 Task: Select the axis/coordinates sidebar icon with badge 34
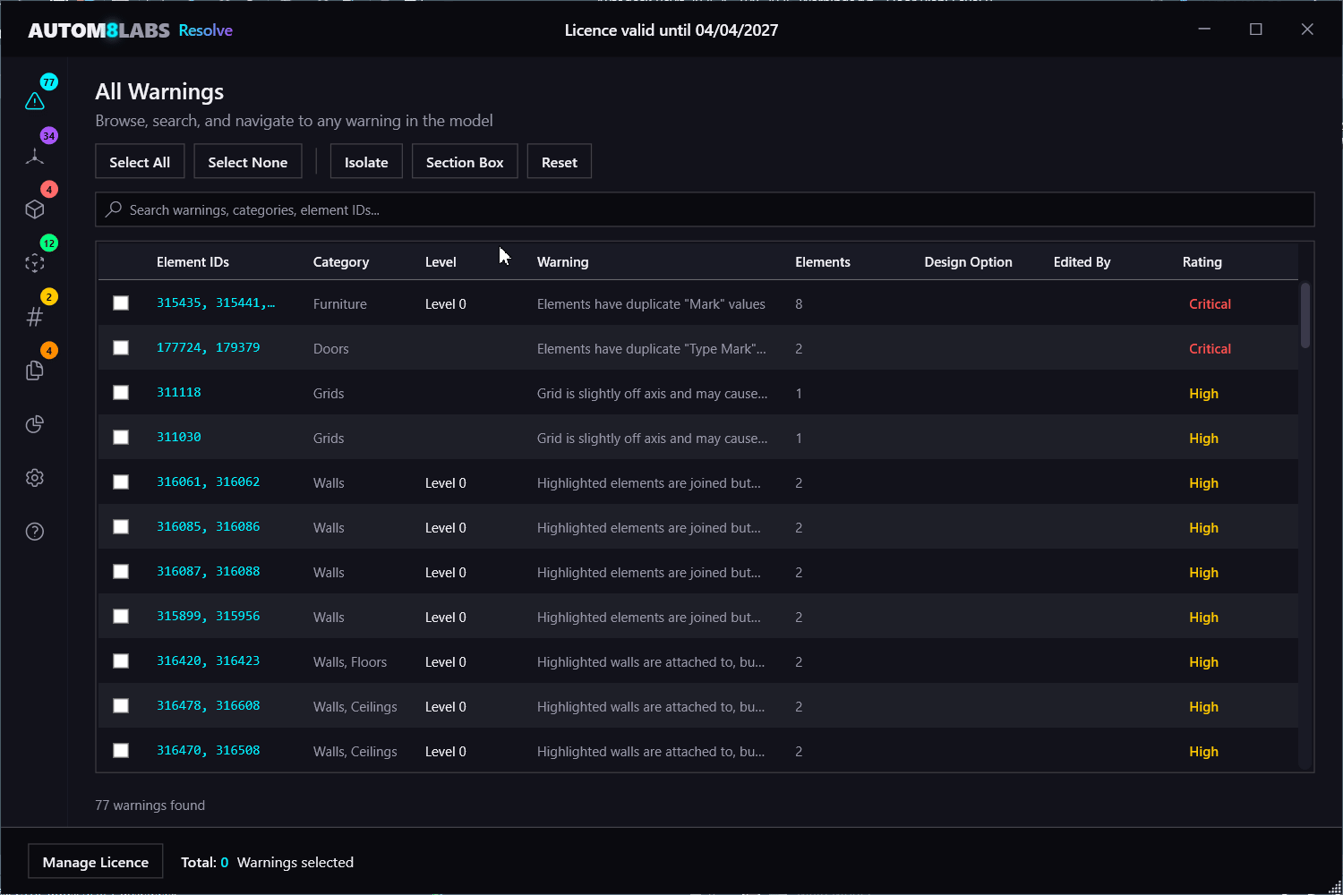click(34, 155)
